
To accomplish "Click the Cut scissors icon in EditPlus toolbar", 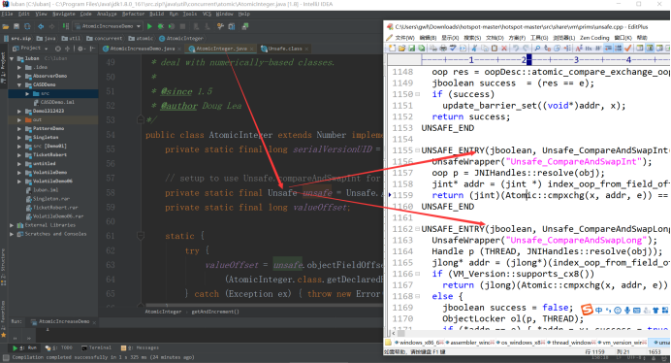I will (x=474, y=48).
